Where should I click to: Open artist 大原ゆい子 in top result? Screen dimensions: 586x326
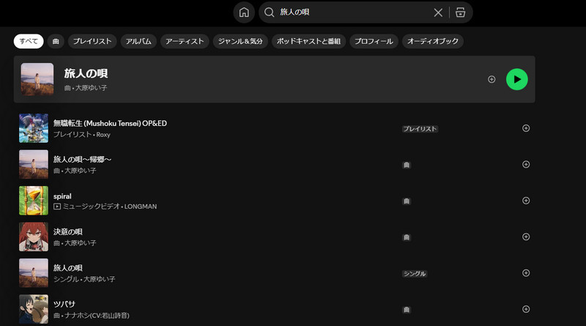click(91, 88)
